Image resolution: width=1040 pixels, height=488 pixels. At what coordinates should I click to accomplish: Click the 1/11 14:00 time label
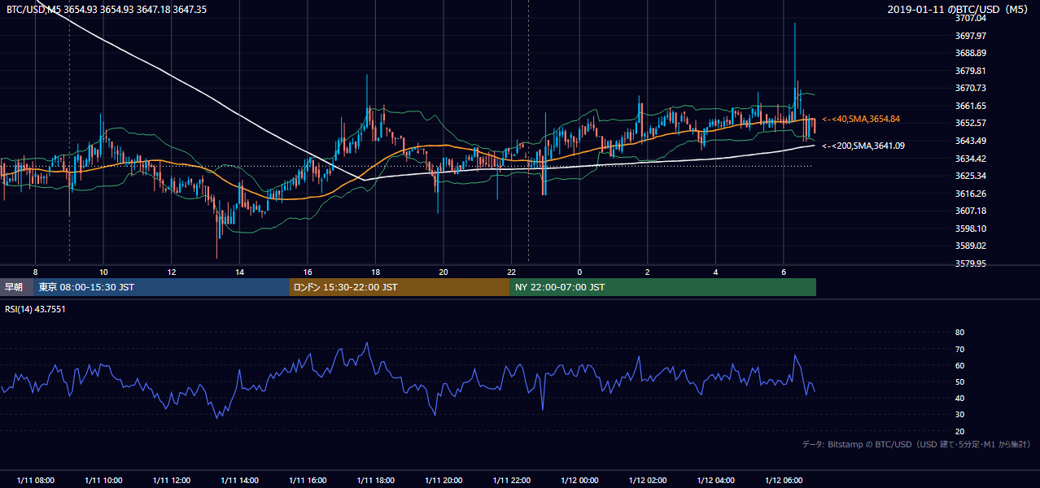pos(239,481)
